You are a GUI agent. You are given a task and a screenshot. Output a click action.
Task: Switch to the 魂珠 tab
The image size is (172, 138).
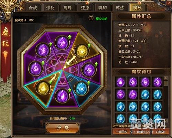68,8
